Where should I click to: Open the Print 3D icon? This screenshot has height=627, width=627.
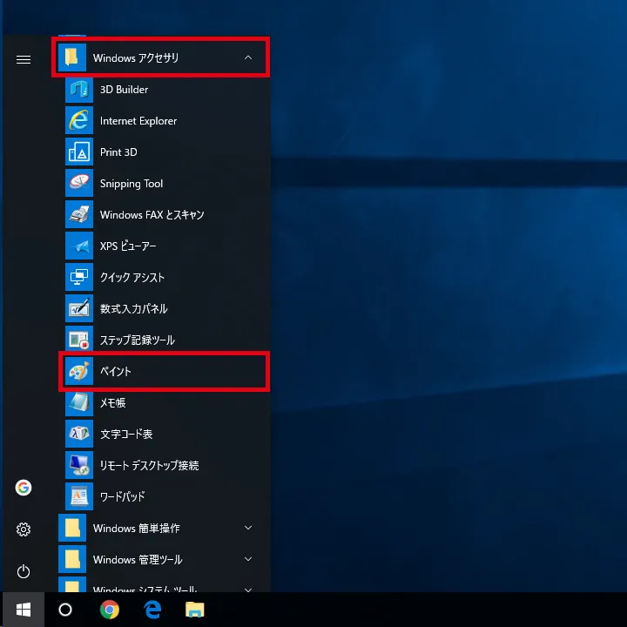[78, 152]
